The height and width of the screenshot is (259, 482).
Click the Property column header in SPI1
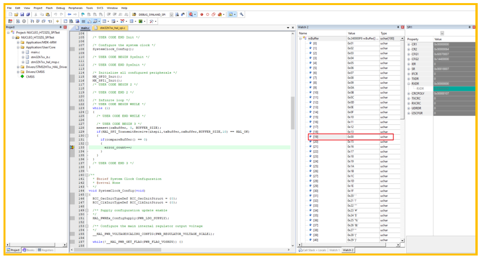[419, 39]
